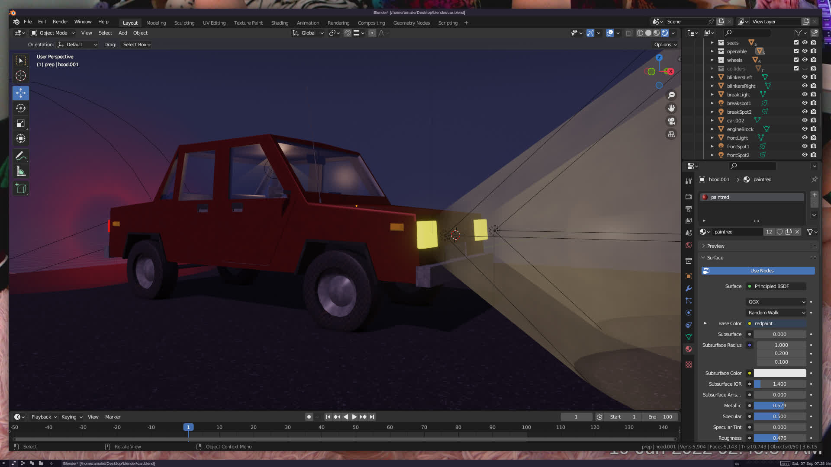831x467 pixels.
Task: Toggle visibility of frontSpot1 light
Action: pos(805,147)
